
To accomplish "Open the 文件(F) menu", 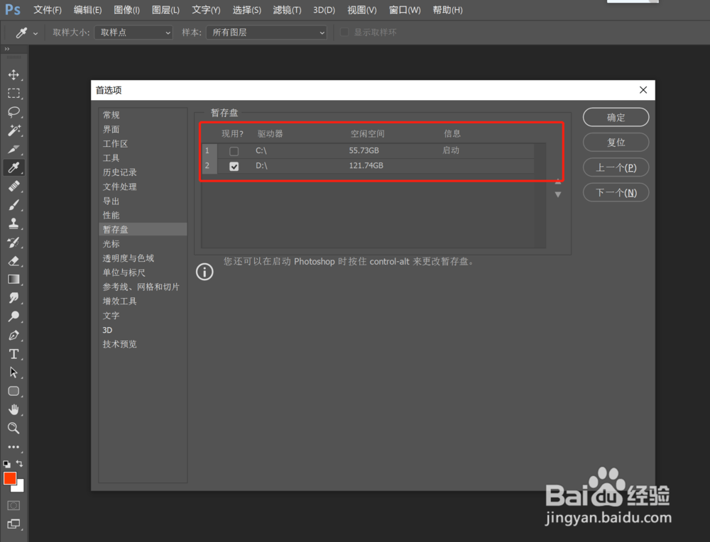I will pos(48,10).
